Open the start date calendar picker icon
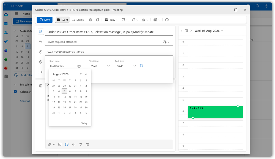The image size is (275, 159). (79, 66)
